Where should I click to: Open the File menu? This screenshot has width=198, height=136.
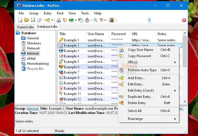click(21, 13)
